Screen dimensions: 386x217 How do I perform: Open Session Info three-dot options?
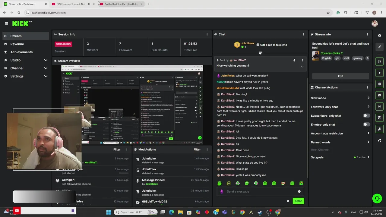pos(207,34)
